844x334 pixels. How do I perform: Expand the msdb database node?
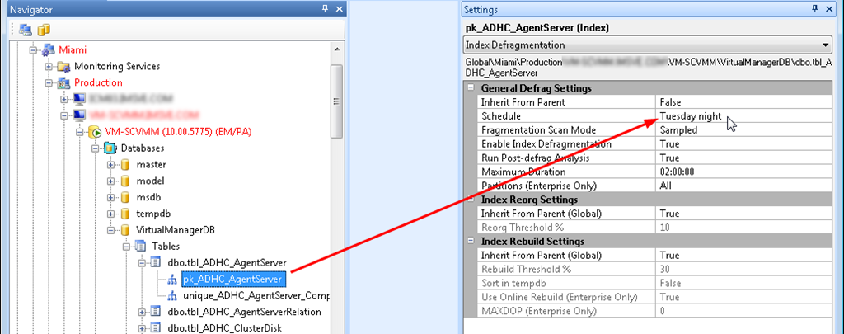pyautogui.click(x=111, y=198)
